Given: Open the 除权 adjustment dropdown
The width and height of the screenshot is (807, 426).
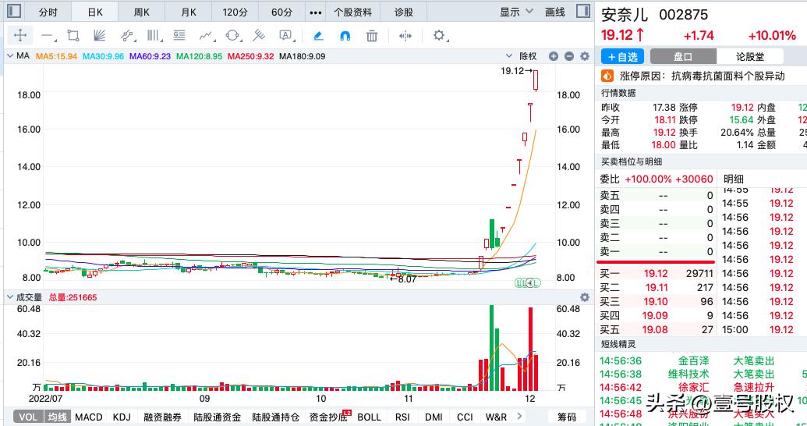Looking at the screenshot, I should click(528, 56).
